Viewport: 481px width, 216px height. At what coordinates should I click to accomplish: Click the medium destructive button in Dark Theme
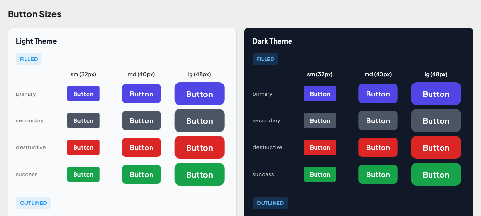point(378,147)
